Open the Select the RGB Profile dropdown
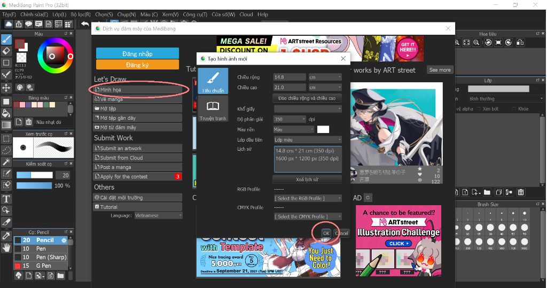 point(308,198)
